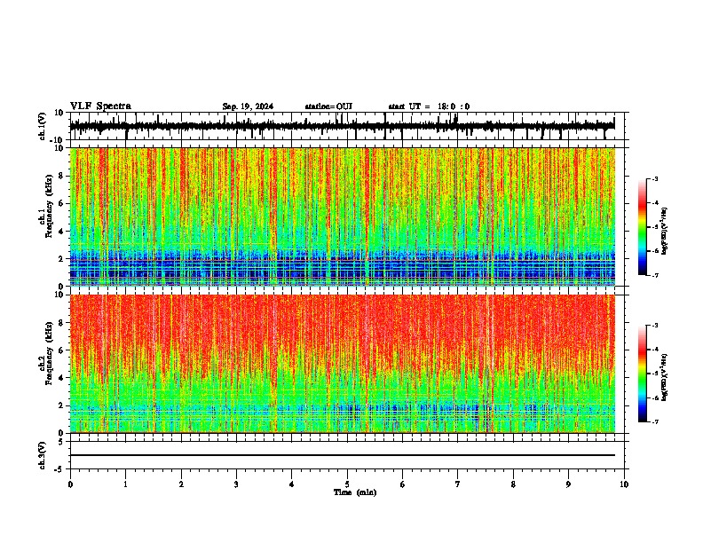Click the ch.1 spectrogram panel
The height and width of the screenshot is (543, 703).
click(x=342, y=216)
